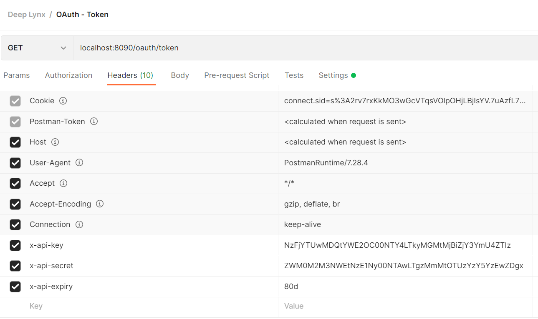Click the empty Key input field
The width and height of the screenshot is (538, 319).
coord(151,306)
